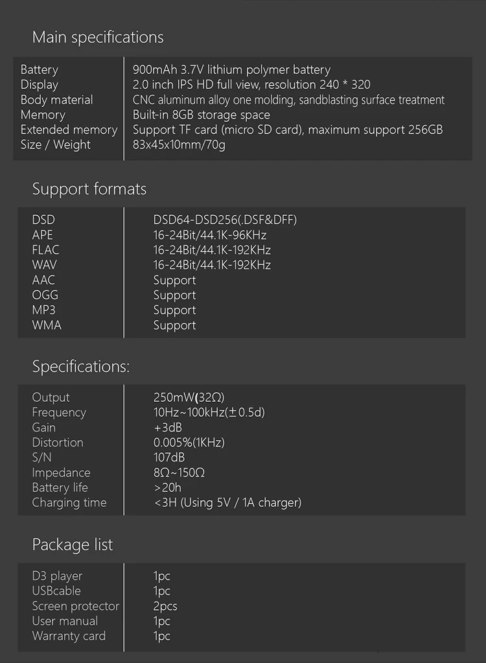Select the Distortion label
The width and height of the screenshot is (486, 663).
[58, 442]
